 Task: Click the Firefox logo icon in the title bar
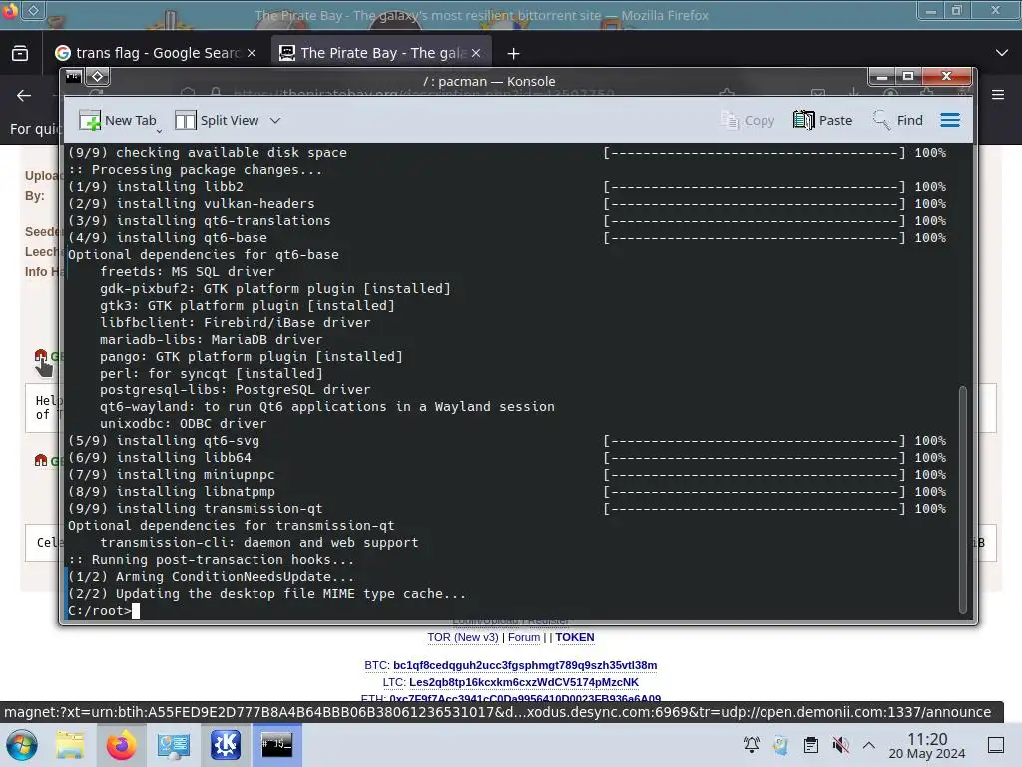pos(10,10)
